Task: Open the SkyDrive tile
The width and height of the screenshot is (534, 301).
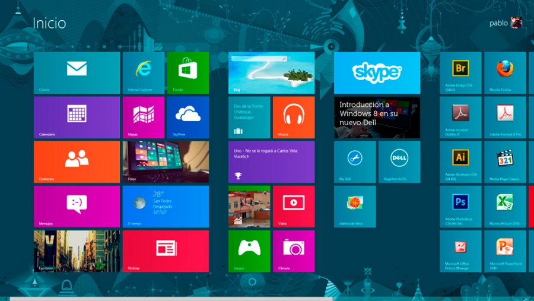Action: (x=188, y=118)
